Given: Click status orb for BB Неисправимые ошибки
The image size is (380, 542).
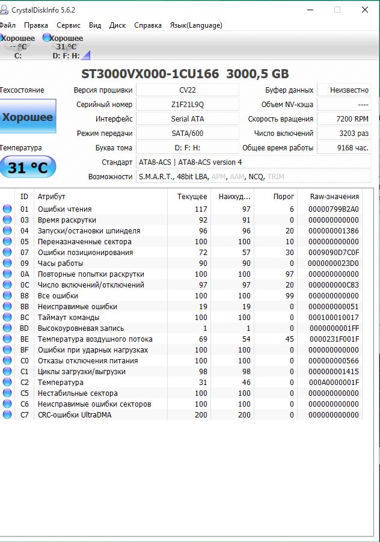Looking at the screenshot, I should point(7,306).
